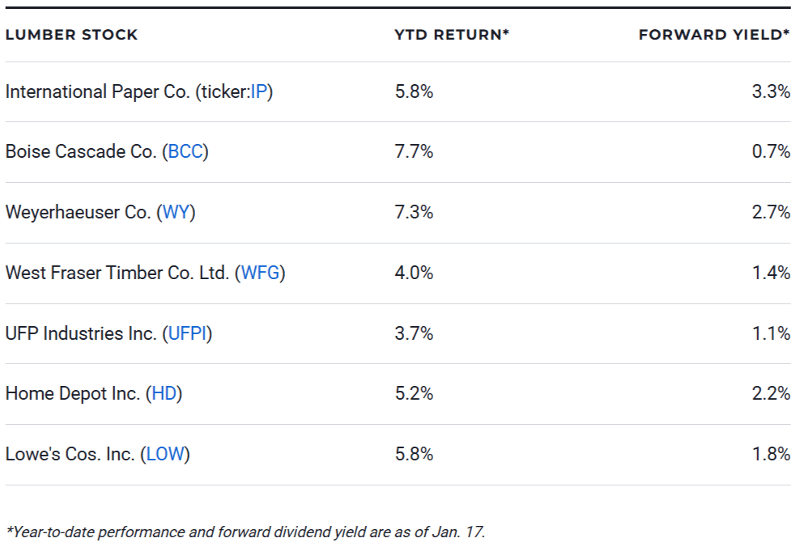Image resolution: width=800 pixels, height=551 pixels.
Task: Click the International Paper Co. company name
Action: pos(97,92)
